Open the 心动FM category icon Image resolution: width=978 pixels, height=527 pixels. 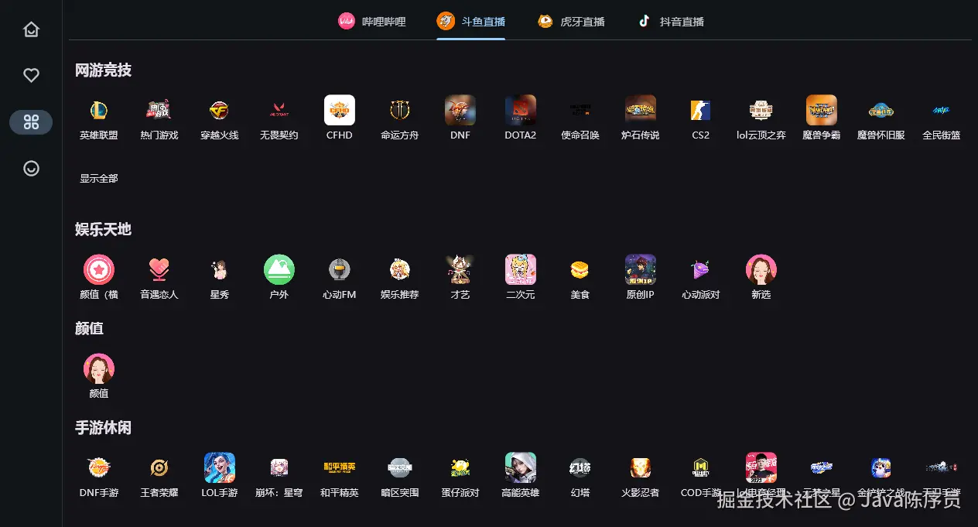coord(340,269)
